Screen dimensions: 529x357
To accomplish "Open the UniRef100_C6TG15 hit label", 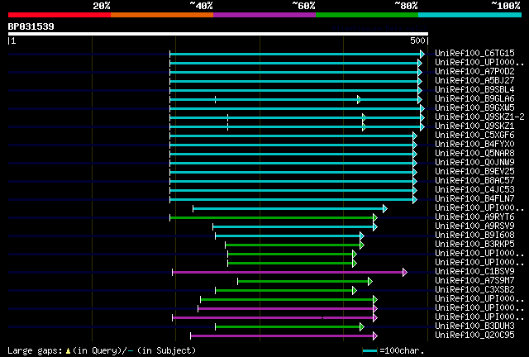I will click(474, 53).
